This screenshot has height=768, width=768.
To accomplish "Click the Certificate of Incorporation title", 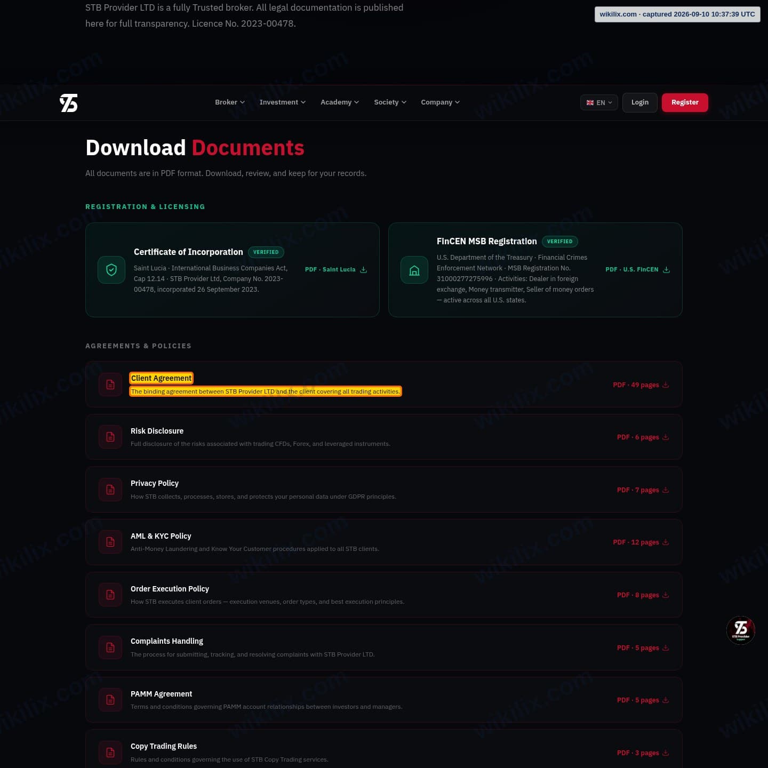I will [188, 252].
